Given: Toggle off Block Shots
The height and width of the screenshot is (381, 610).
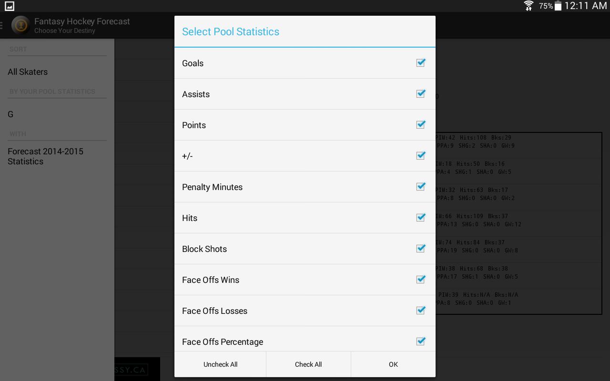Looking at the screenshot, I should (420, 248).
